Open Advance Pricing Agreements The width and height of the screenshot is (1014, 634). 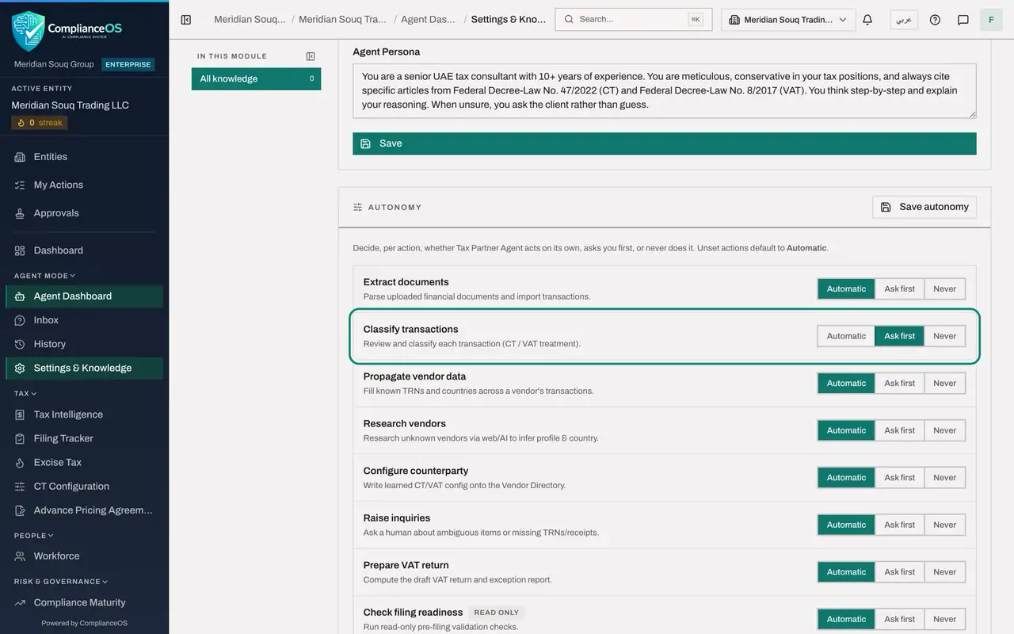tap(84, 510)
